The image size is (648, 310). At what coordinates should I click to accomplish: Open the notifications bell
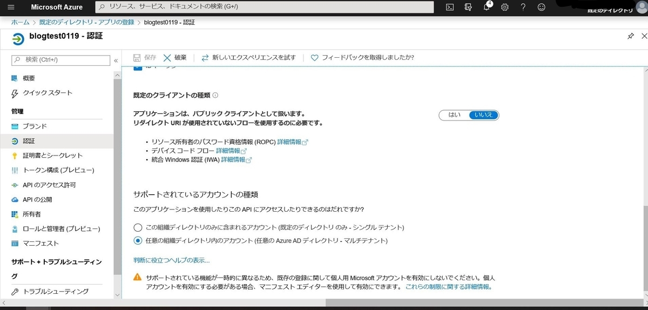click(487, 7)
